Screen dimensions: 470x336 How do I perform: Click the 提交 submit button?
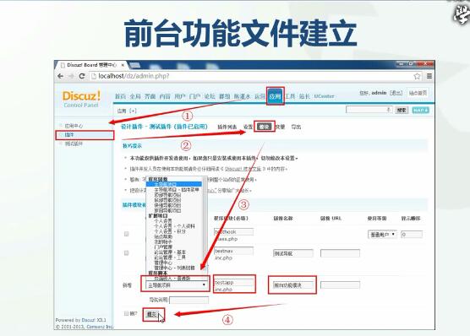tap(152, 314)
